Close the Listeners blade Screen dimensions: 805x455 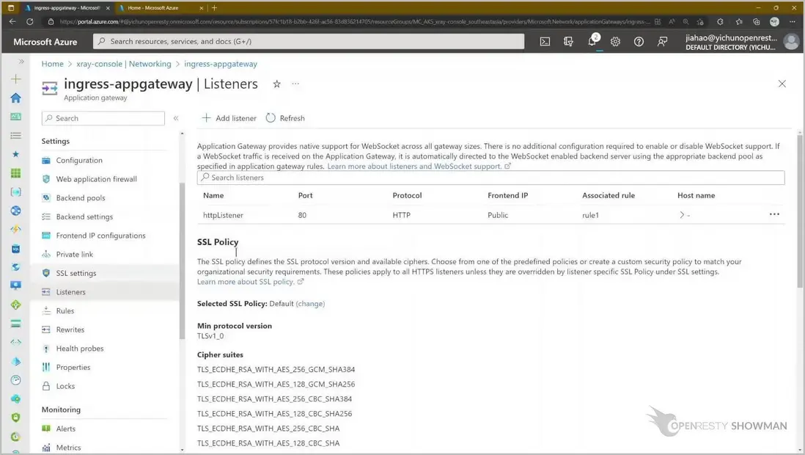pos(782,83)
